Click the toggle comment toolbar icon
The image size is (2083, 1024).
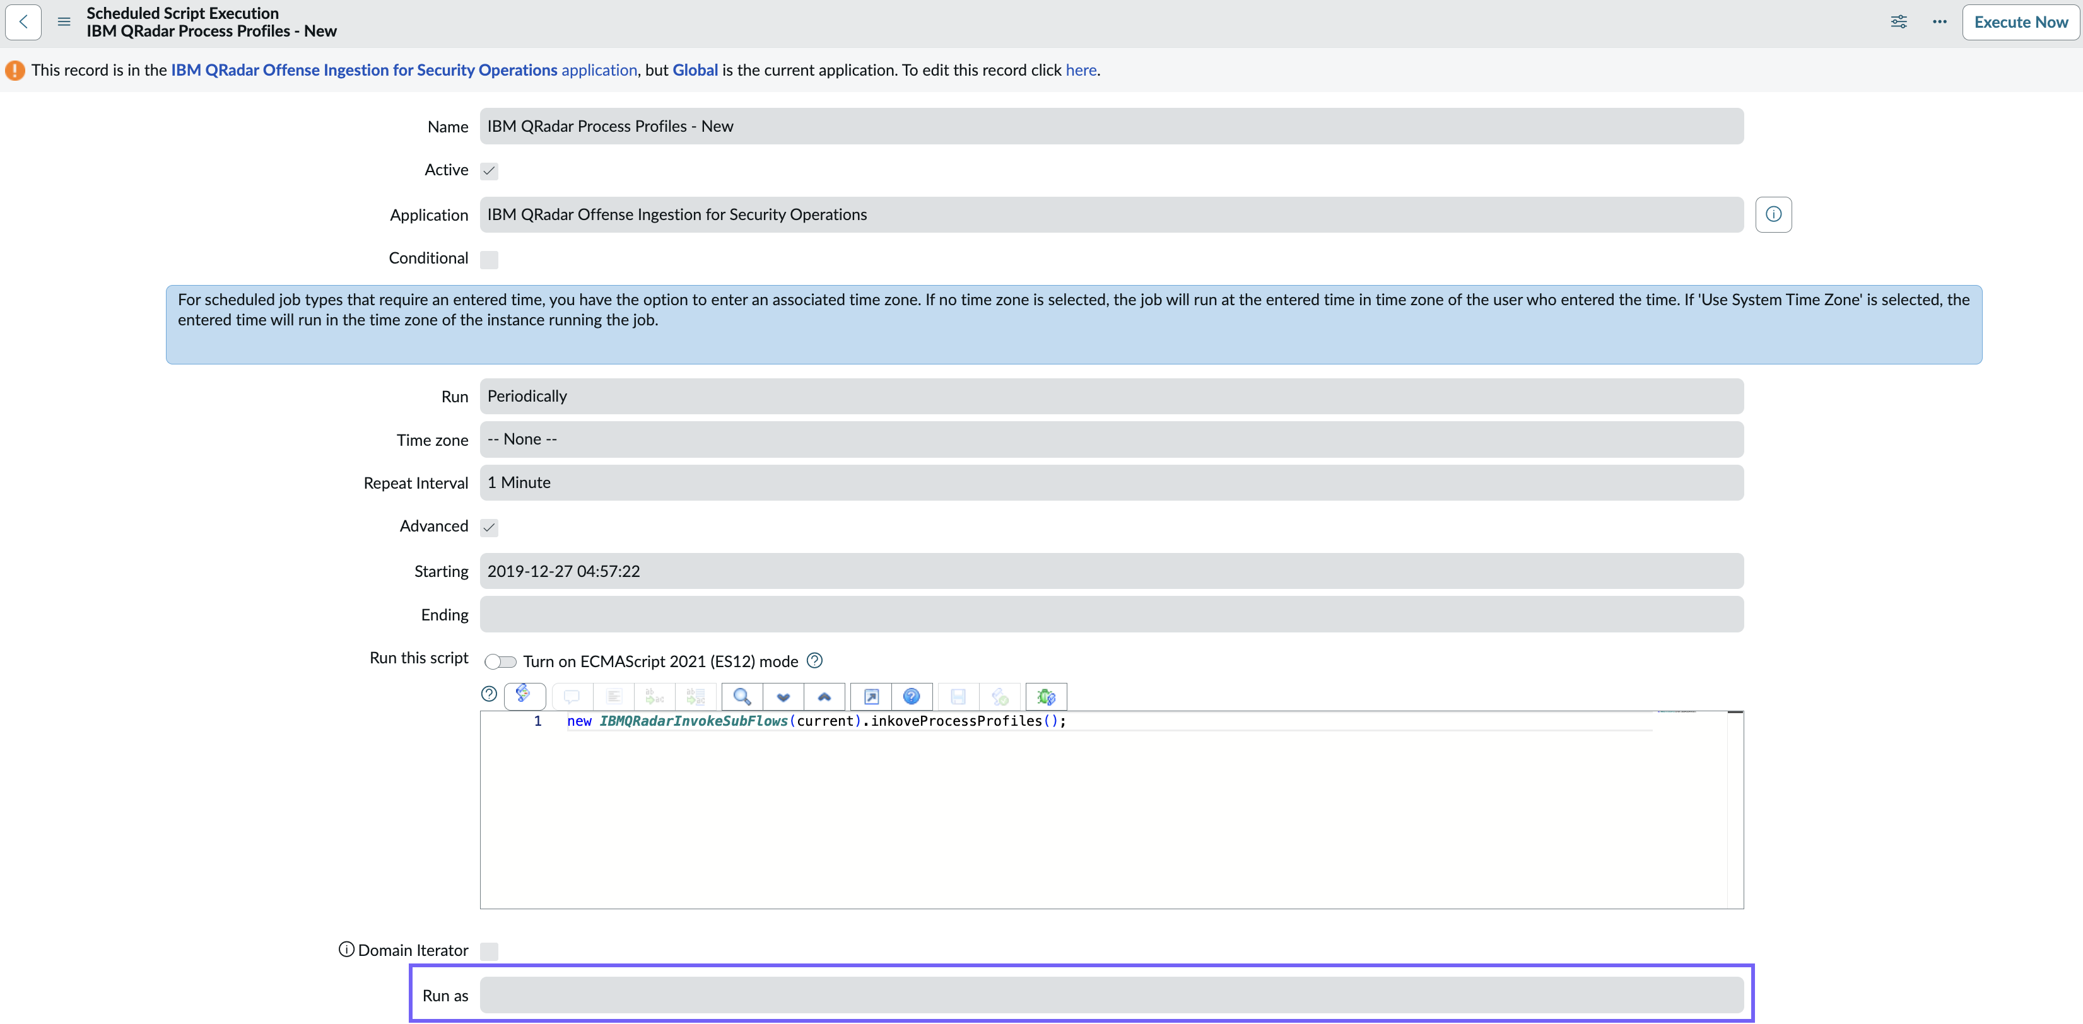pyautogui.click(x=572, y=696)
